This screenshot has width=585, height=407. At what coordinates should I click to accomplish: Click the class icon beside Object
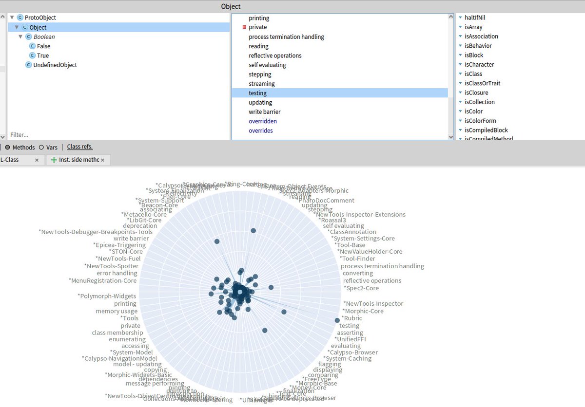[x=24, y=27]
